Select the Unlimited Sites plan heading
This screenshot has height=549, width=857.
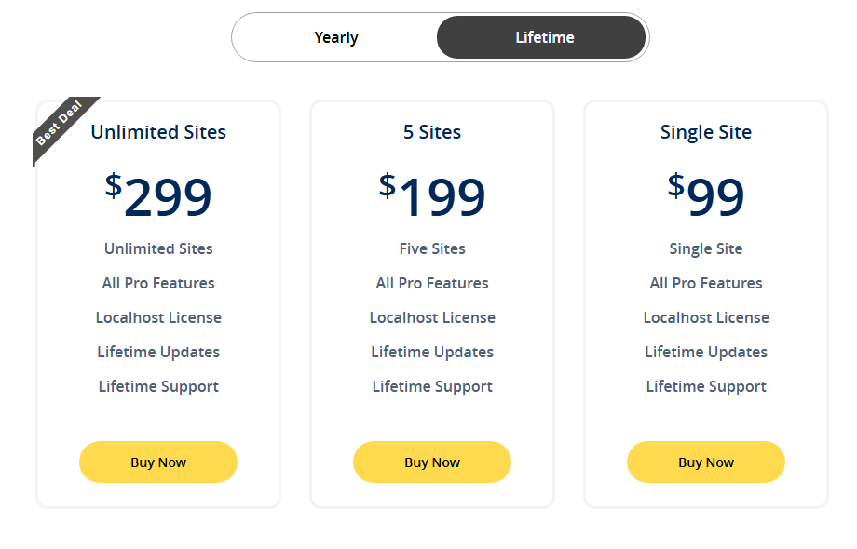coord(157,132)
